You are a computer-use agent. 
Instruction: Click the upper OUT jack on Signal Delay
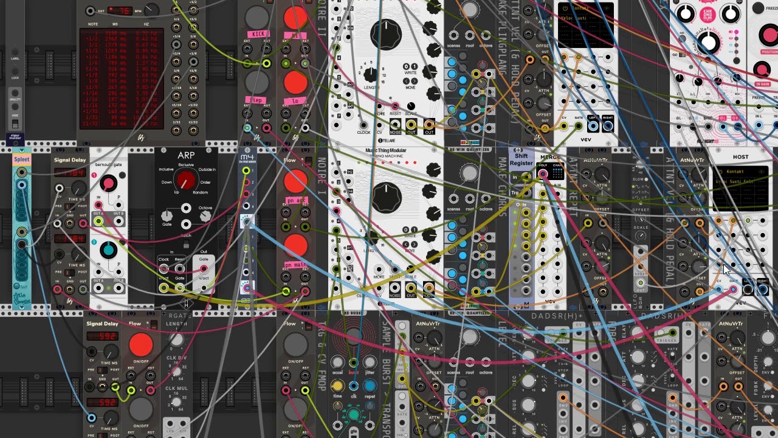point(82,224)
